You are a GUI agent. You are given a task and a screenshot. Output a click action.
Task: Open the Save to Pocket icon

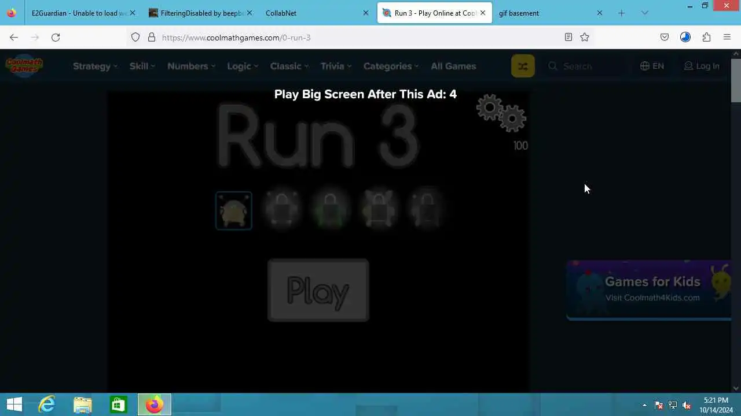(x=665, y=37)
